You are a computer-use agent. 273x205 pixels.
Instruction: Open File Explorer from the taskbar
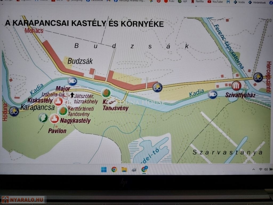(x=124, y=169)
